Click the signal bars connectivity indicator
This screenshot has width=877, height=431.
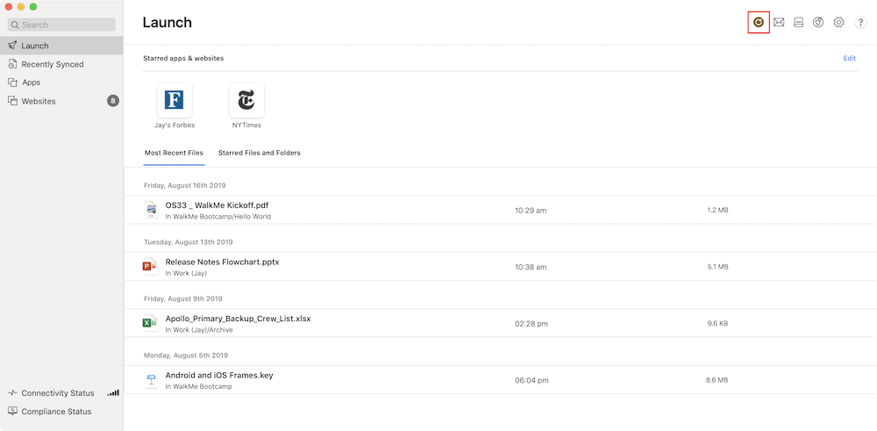(113, 393)
